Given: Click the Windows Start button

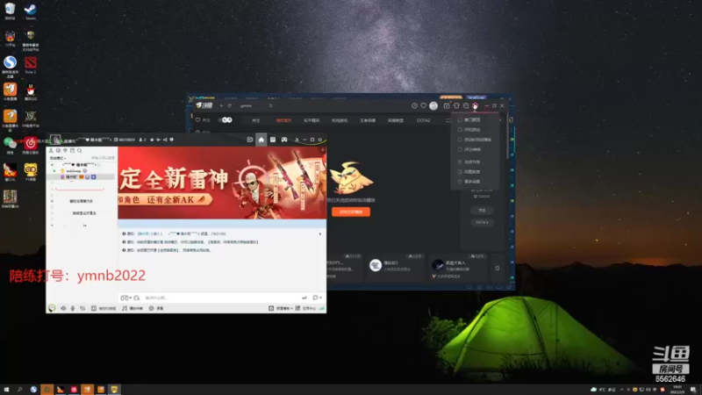Looking at the screenshot, I should click(x=6, y=390).
